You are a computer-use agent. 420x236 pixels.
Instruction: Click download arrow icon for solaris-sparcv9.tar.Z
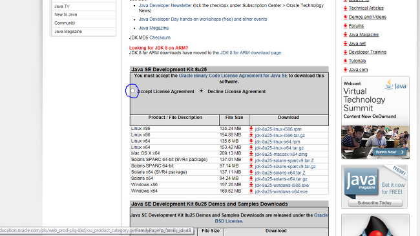[x=251, y=160]
